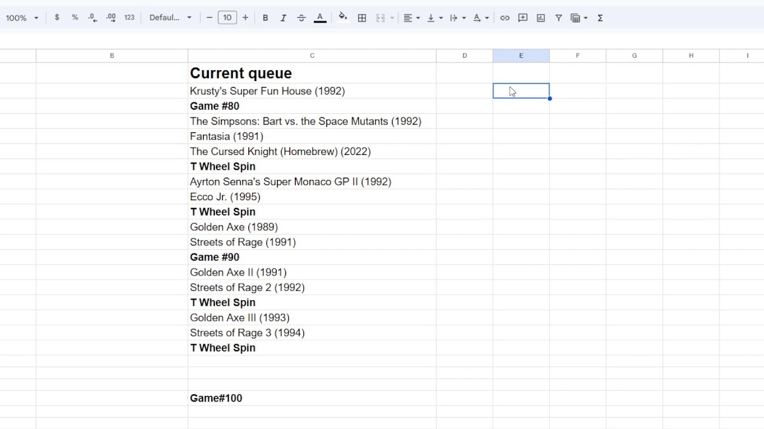The width and height of the screenshot is (764, 429).
Task: Toggle bold formatting
Action: pos(266,18)
